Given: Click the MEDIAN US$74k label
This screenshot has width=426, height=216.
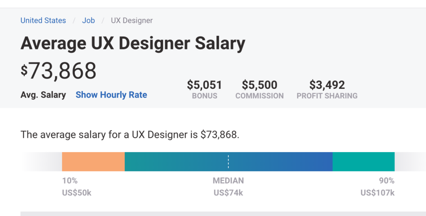Looking at the screenshot, I should (228, 187).
